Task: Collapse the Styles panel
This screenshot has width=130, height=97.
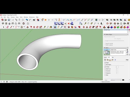Action: coord(105,48)
